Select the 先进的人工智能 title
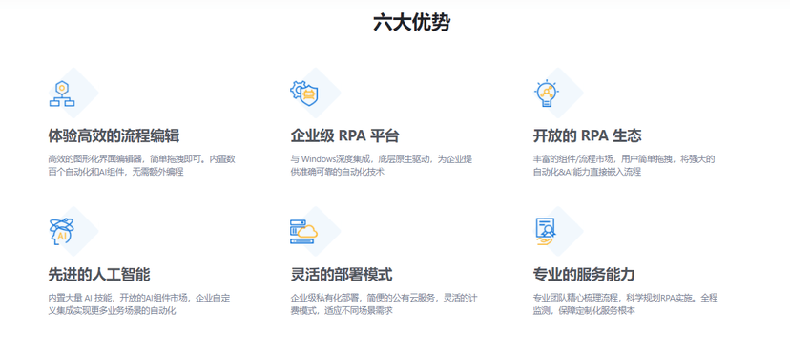The height and width of the screenshot is (354, 790). [99, 275]
